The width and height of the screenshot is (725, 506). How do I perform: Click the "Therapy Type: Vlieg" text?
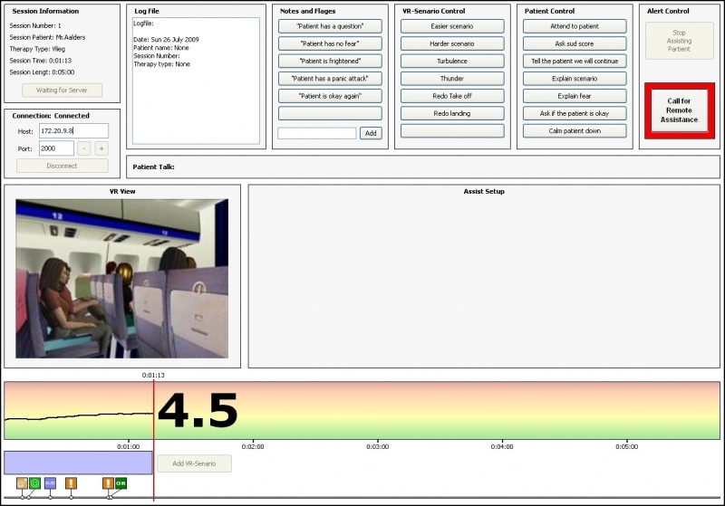click(x=37, y=49)
